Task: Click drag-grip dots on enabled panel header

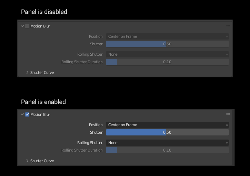Action: [228, 114]
